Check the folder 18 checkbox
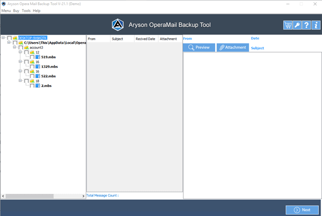This screenshot has width=322, height=216. tap(26, 81)
